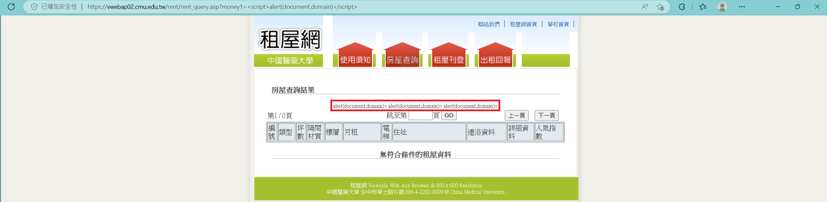Click the 電梯 column header

click(x=386, y=132)
